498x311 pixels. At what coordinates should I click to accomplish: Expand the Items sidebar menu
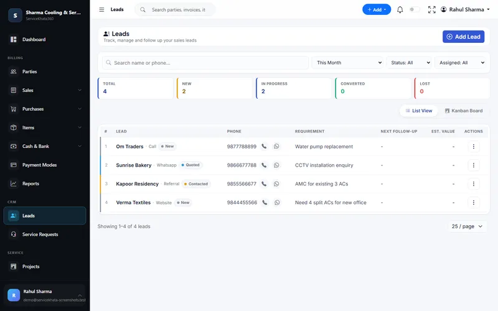coord(44,128)
